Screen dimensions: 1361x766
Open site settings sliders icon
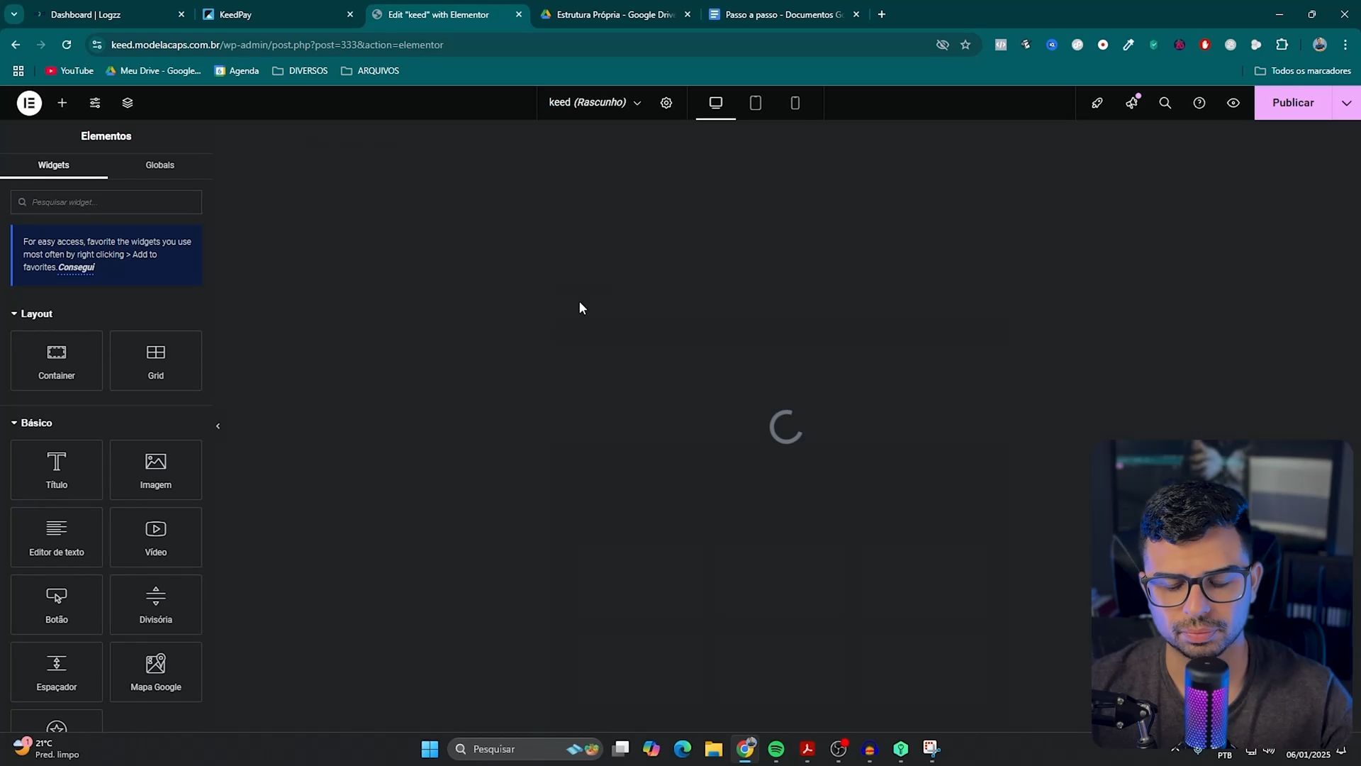tap(95, 103)
